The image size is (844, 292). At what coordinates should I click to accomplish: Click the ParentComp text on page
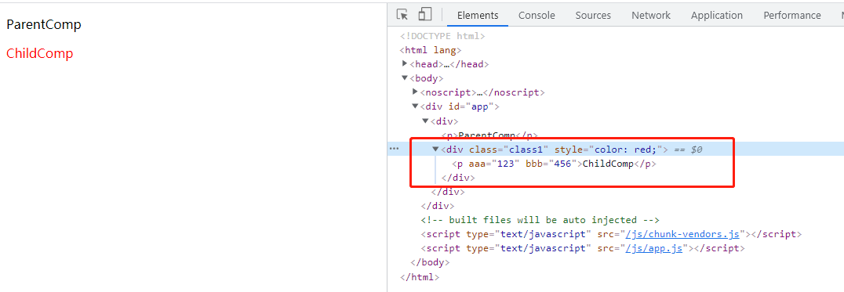44,25
